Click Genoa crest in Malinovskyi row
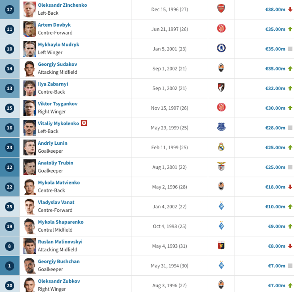Image resolution: width=294 pixels, height=292 pixels. point(221,246)
